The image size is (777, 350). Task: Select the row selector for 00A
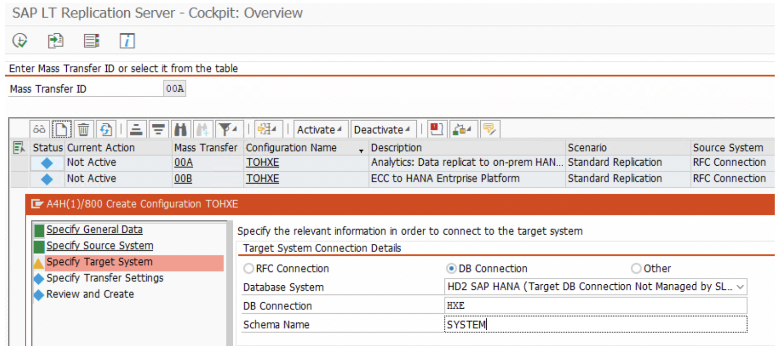point(19,163)
